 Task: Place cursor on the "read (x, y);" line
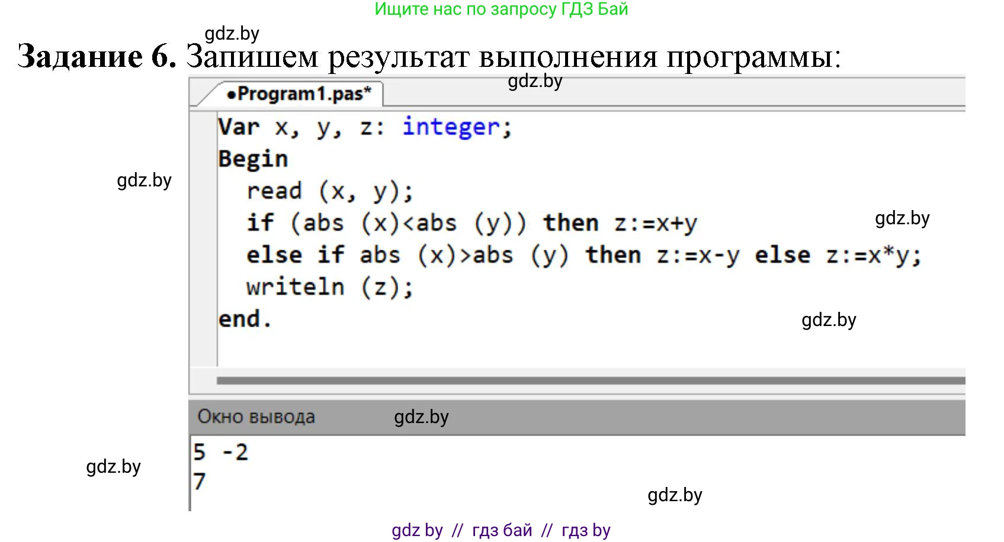click(329, 191)
